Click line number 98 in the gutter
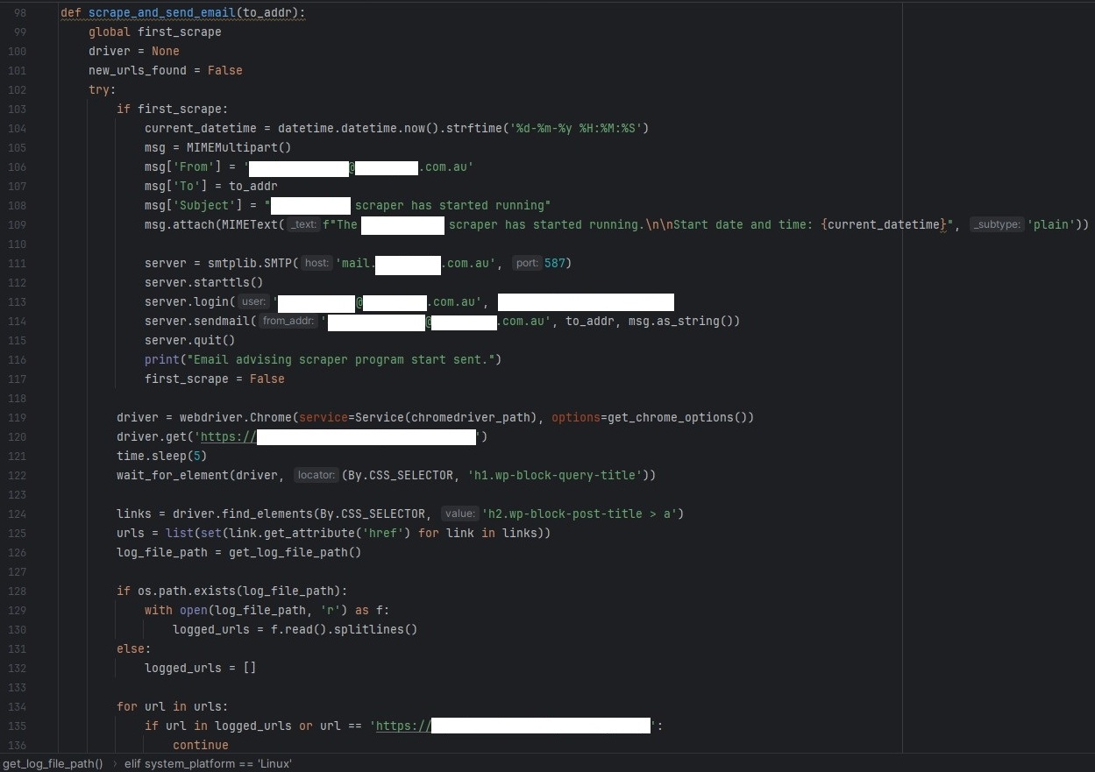The height and width of the screenshot is (772, 1095). tap(19, 12)
